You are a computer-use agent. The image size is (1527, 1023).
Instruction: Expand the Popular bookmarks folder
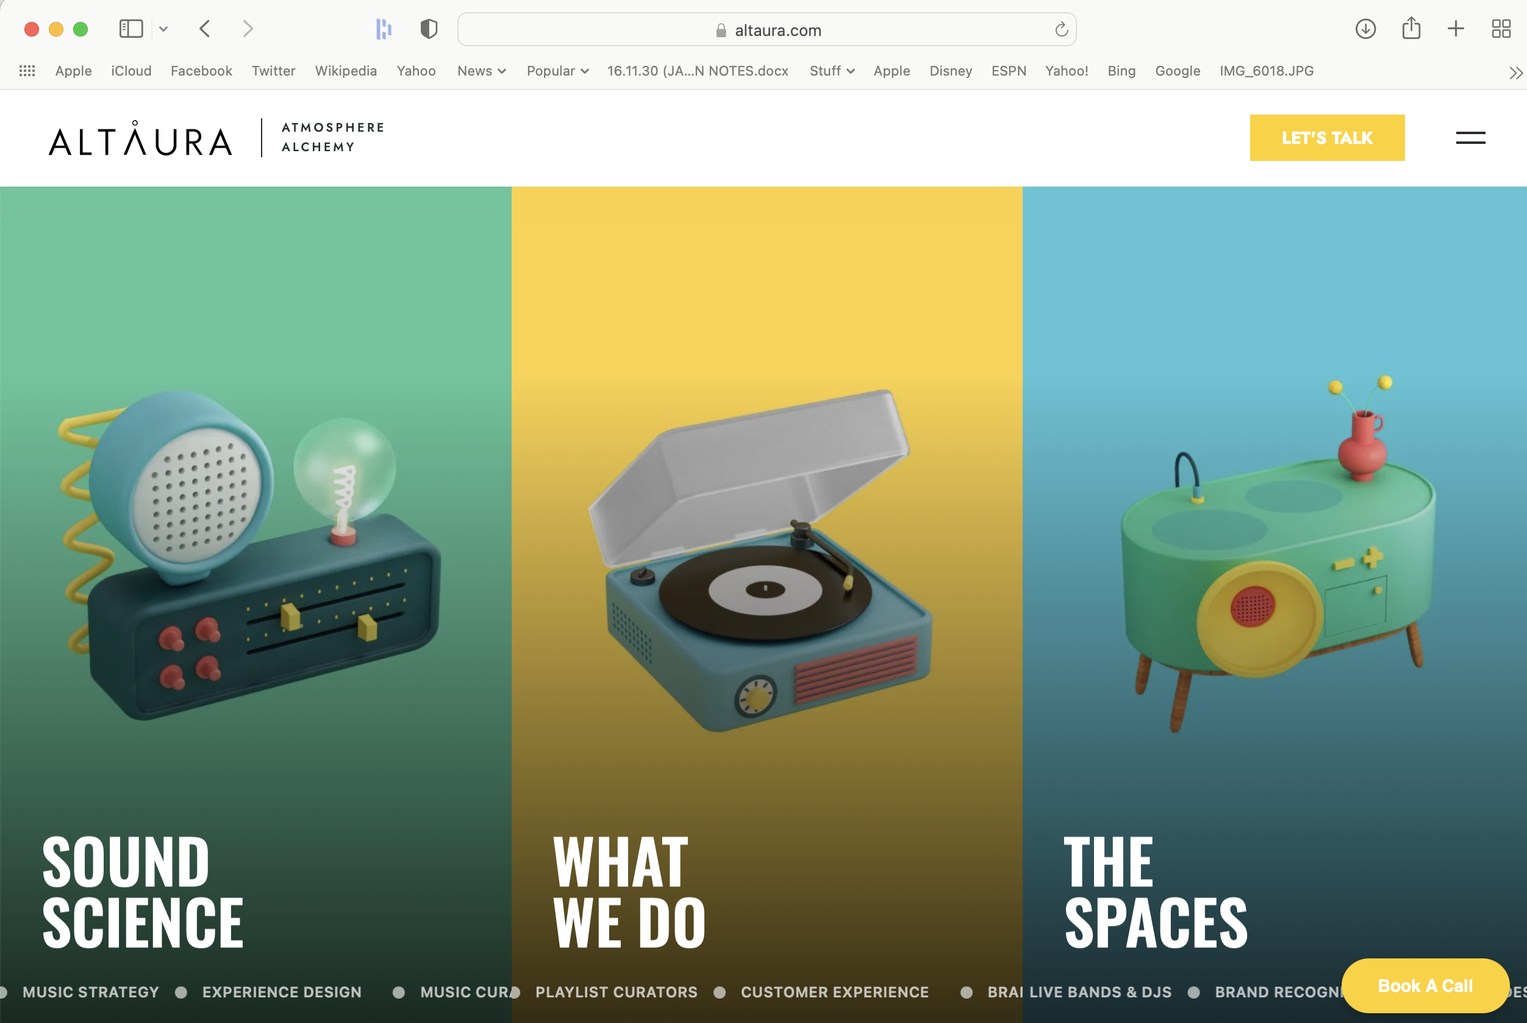557,71
